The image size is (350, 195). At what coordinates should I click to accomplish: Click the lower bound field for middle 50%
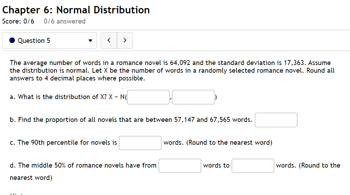coord(180,166)
